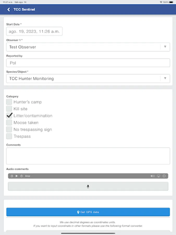
Task: Play the audio comment
Action: [x=17, y=176]
